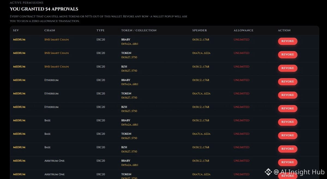Click the BBABY token name on BNB Smart Chain
This screenshot has width=327, height=179.
126,40
